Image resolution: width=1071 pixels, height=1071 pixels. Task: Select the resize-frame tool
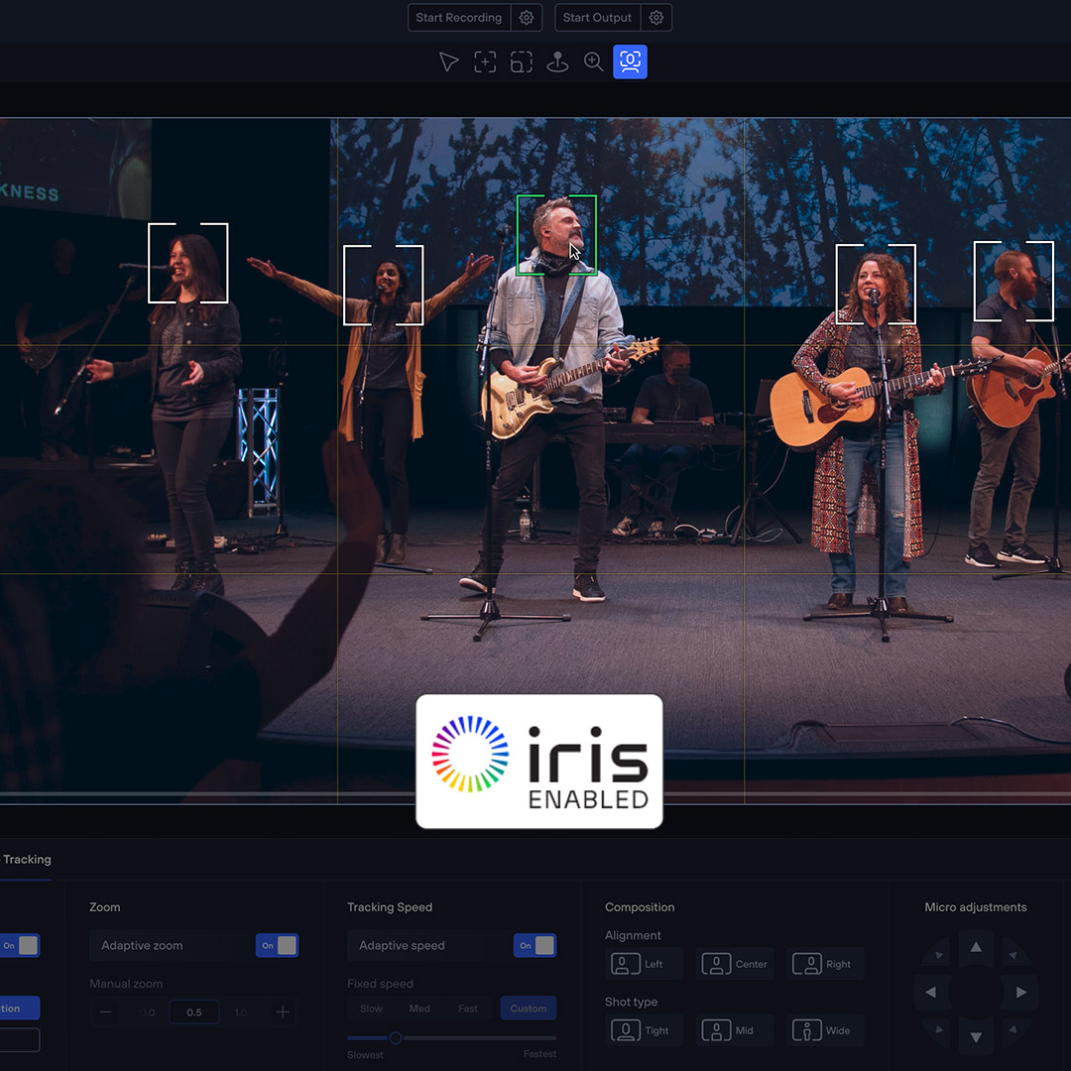tap(521, 61)
